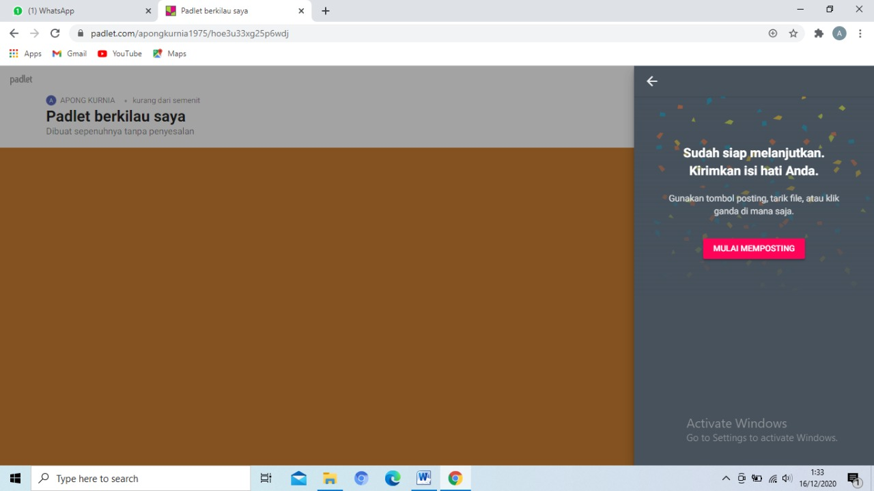The width and height of the screenshot is (874, 491).
Task: Click the Gmail bookmark
Action: [70, 53]
